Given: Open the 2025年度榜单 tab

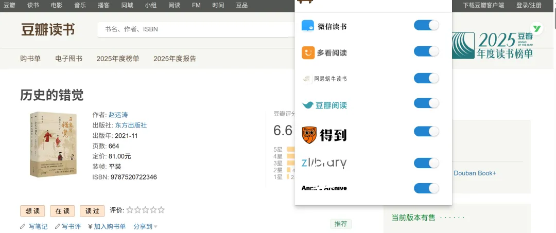Looking at the screenshot, I should (118, 59).
